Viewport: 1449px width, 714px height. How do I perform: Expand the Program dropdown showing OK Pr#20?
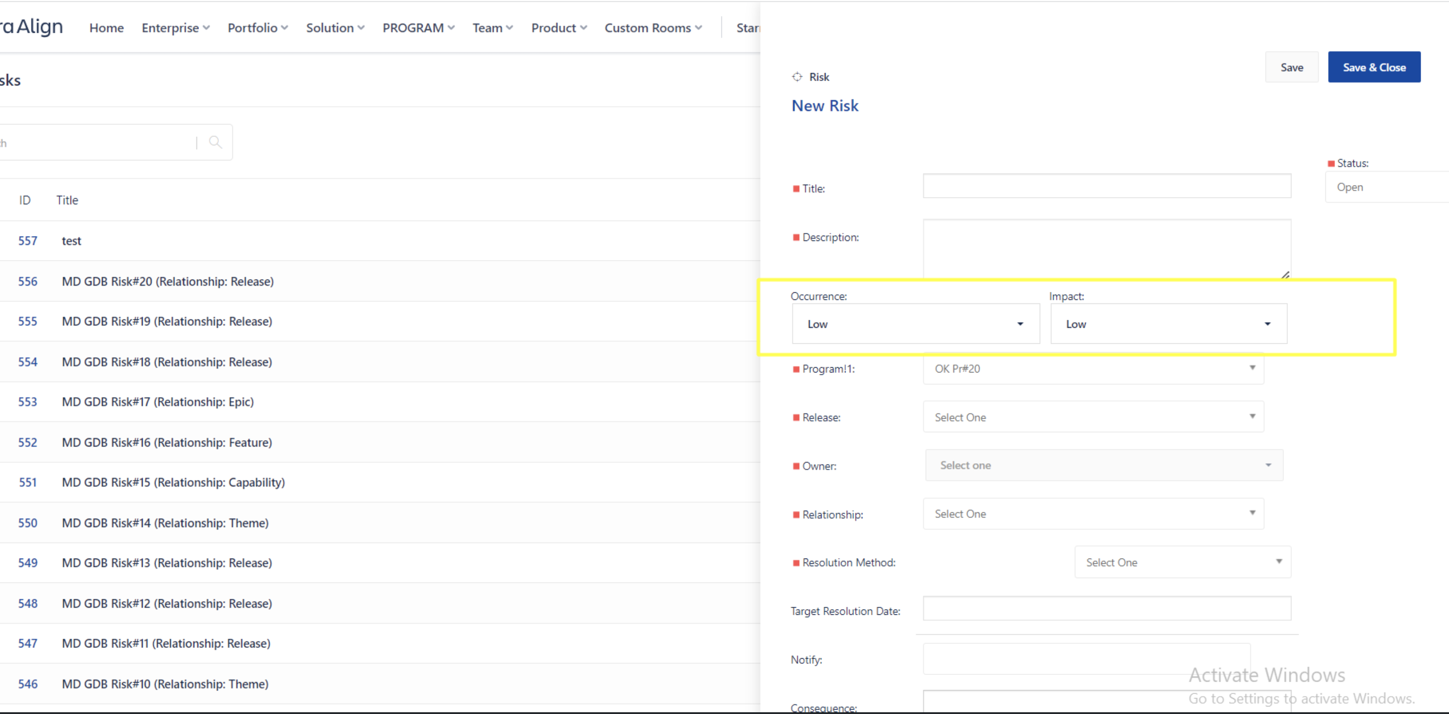coord(1093,369)
